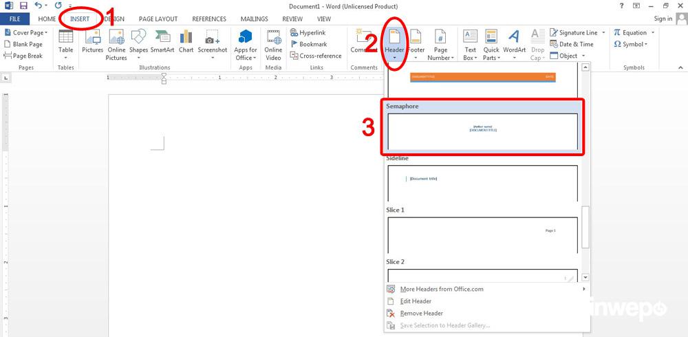Screen dimensions: 688x337
Task: Choose Edit Header from the menu
Action: click(x=416, y=301)
